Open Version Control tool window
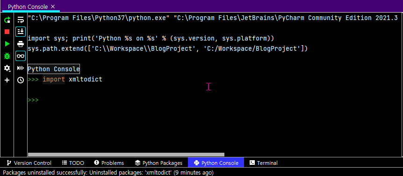 point(29,163)
